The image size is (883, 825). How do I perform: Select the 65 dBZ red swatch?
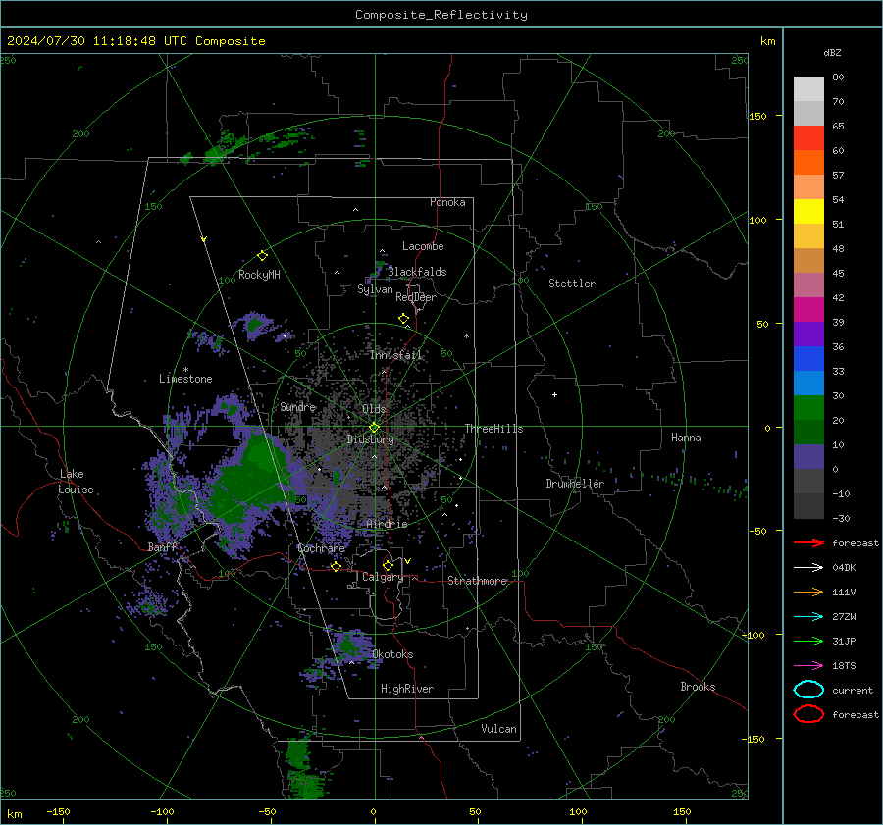[x=808, y=138]
